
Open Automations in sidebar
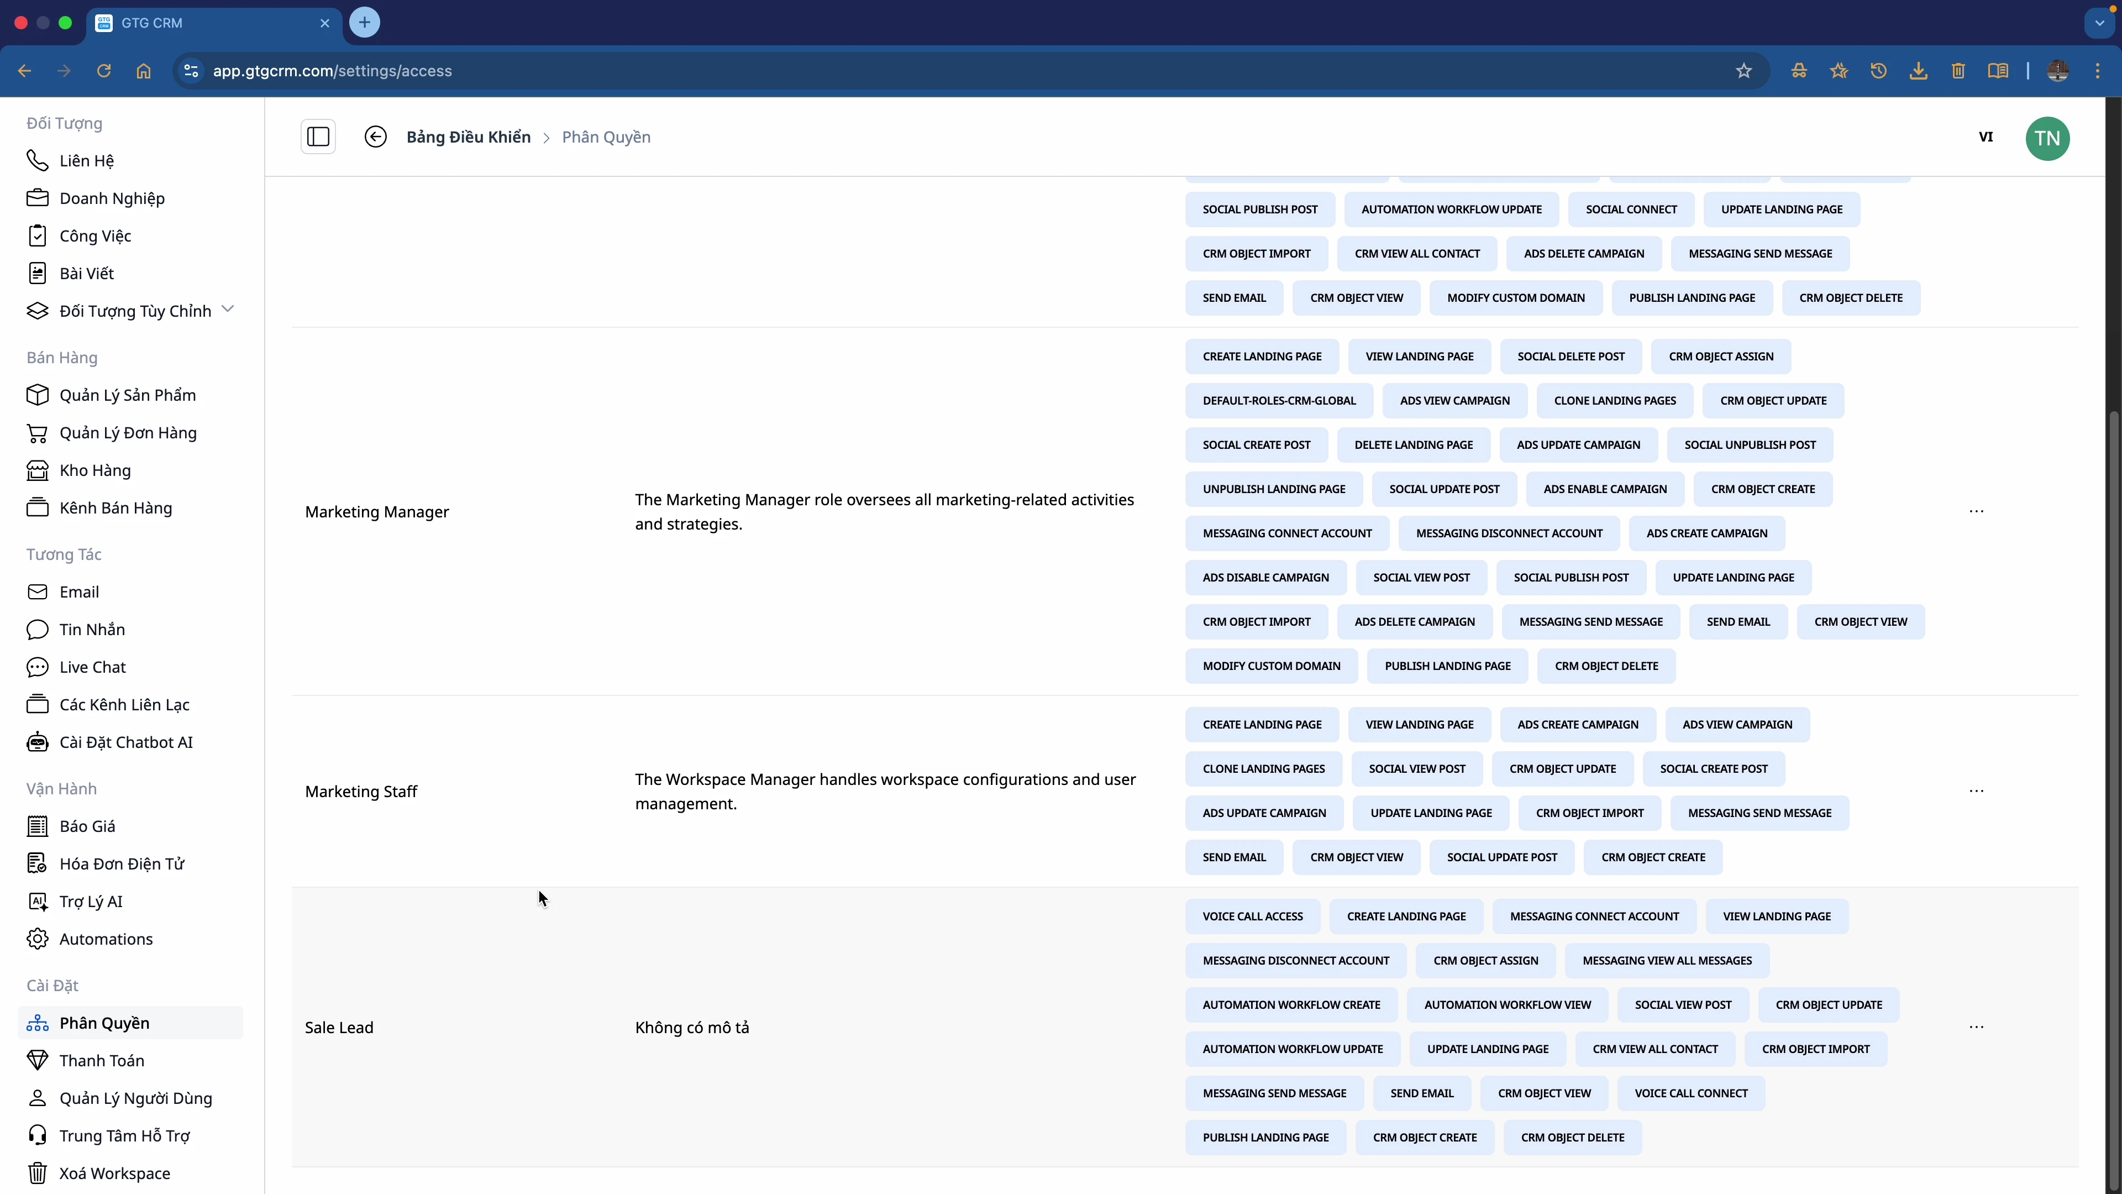[x=106, y=939]
